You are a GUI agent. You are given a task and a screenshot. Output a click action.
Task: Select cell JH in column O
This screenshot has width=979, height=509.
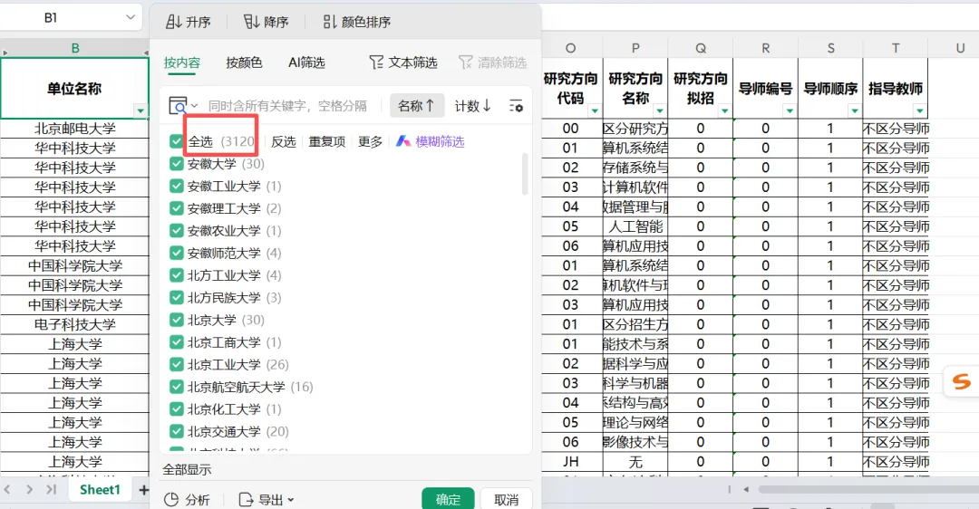tap(571, 462)
